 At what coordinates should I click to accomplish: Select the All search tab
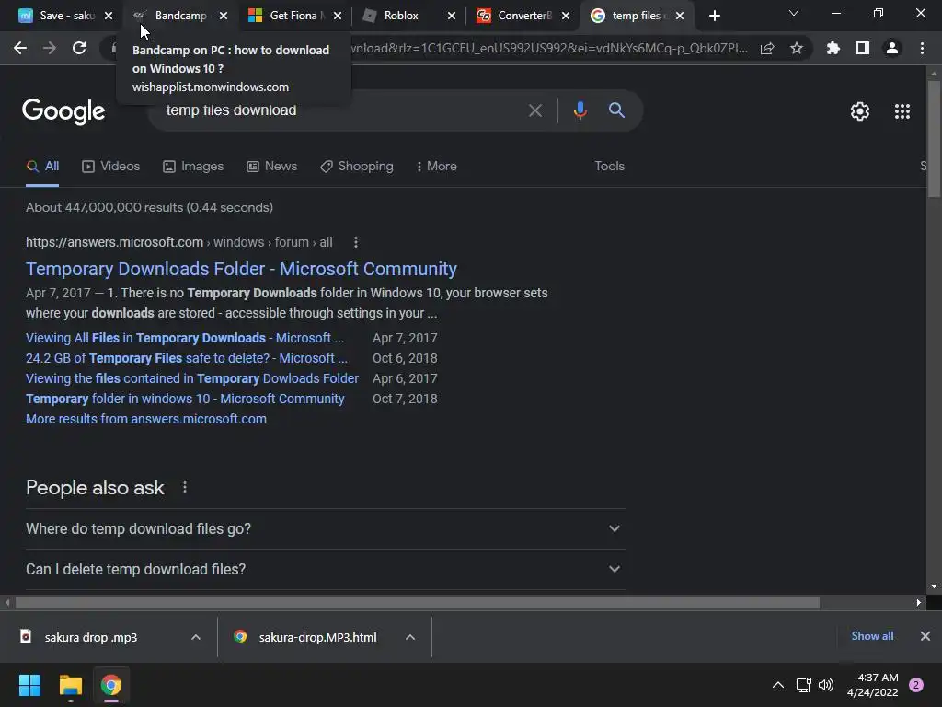point(42,167)
